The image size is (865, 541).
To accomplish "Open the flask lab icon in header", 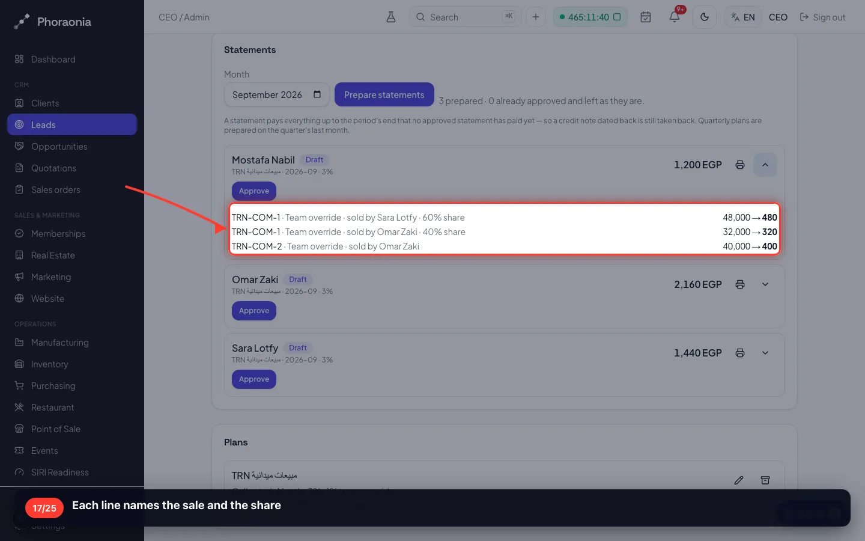I will point(391,17).
